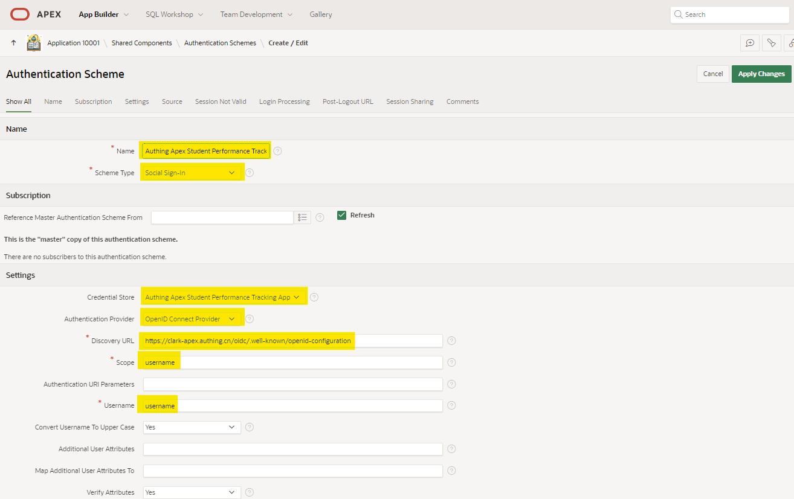Screen dimensions: 794x499
Task: Click the Oracle APEX logo icon
Action: [20, 14]
